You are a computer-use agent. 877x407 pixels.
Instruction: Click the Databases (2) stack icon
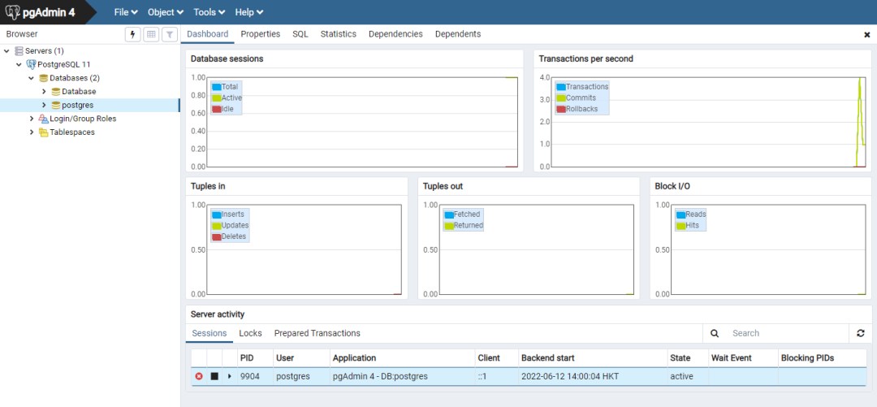tap(44, 78)
